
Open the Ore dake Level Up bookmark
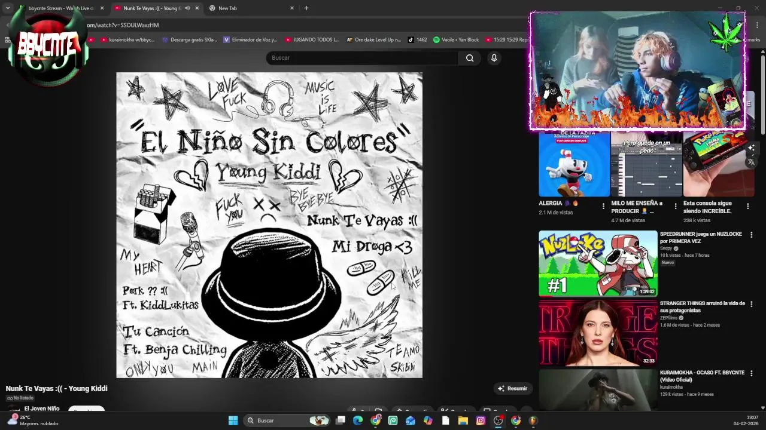click(x=374, y=40)
